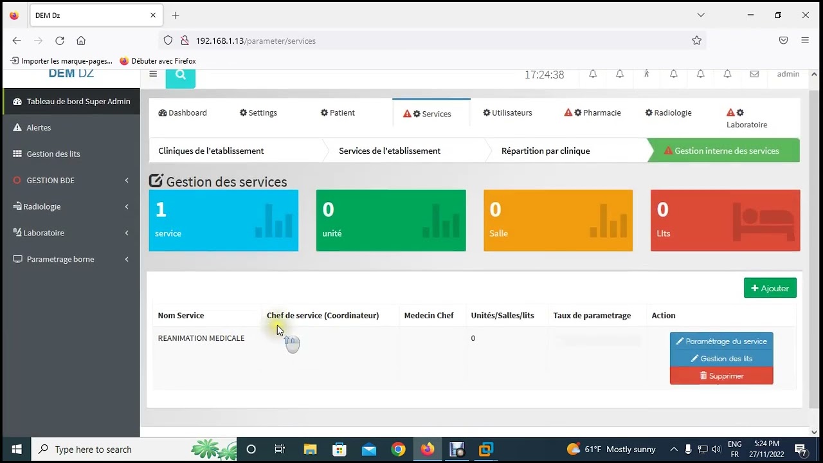Click the page vertical scrollbar
The image size is (823, 463).
(x=814, y=248)
